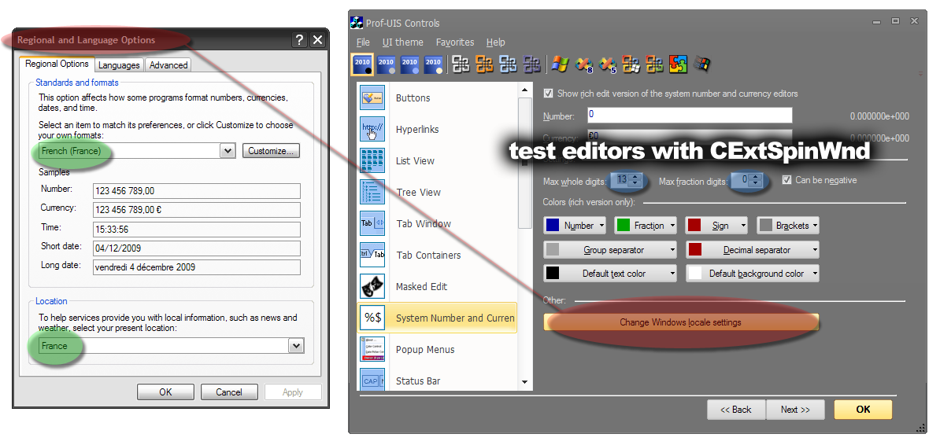Screen dimensions: 940x445
Task: Open the Tab Window page icon
Action: pos(372,223)
